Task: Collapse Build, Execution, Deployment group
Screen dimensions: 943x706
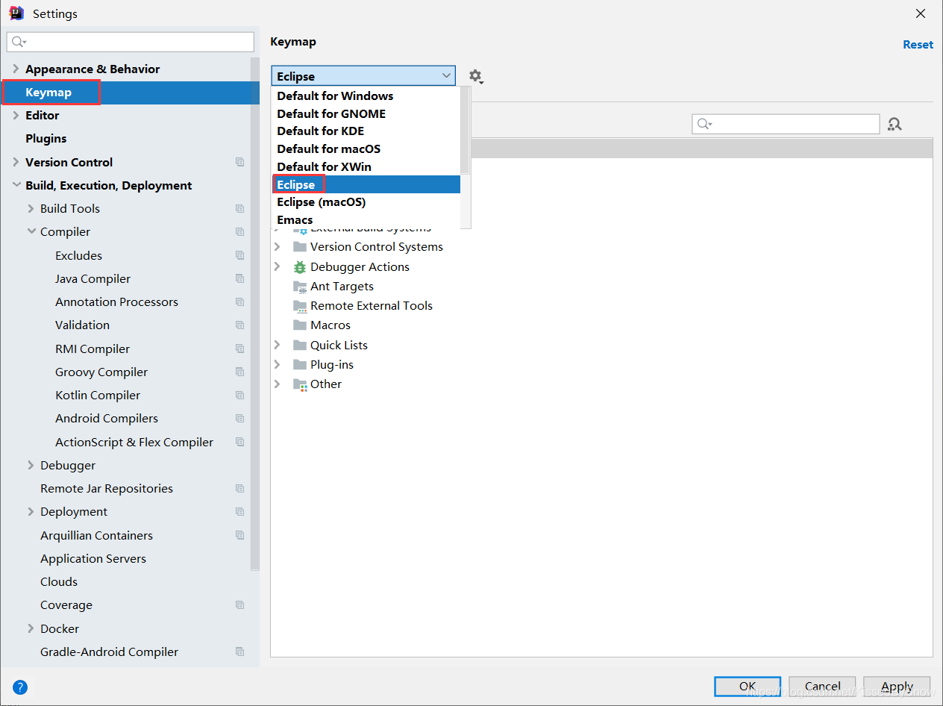Action: click(16, 185)
